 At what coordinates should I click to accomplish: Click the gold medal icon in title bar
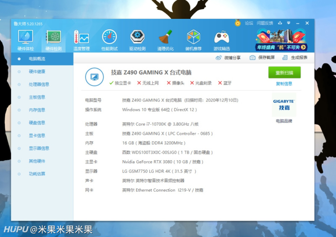click(x=238, y=23)
